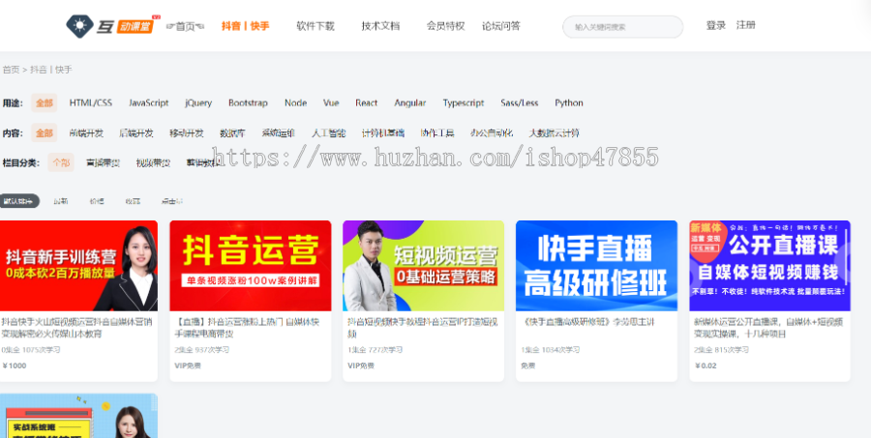This screenshot has width=871, height=438.
Task: Filter by jQuery
Action: click(x=198, y=102)
